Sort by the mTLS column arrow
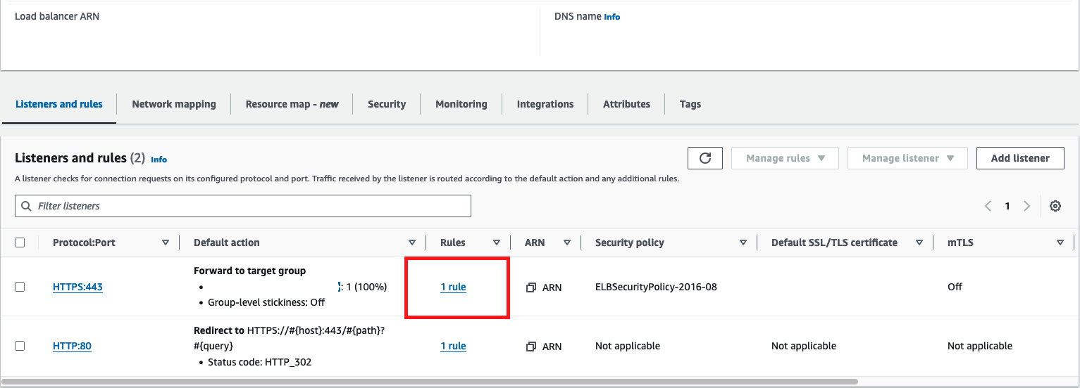This screenshot has width=1080, height=388. pos(1060,242)
